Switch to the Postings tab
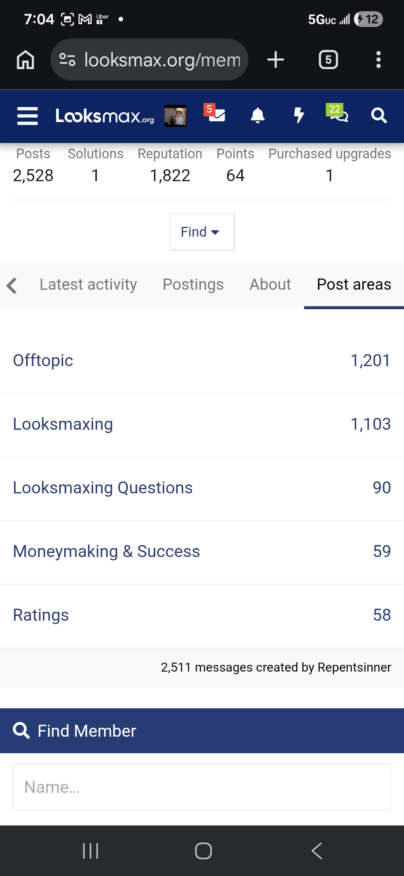The width and height of the screenshot is (404, 876). pos(193,285)
